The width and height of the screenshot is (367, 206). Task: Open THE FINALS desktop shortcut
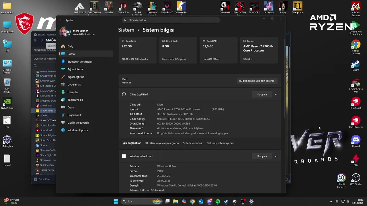[x=80, y=8]
